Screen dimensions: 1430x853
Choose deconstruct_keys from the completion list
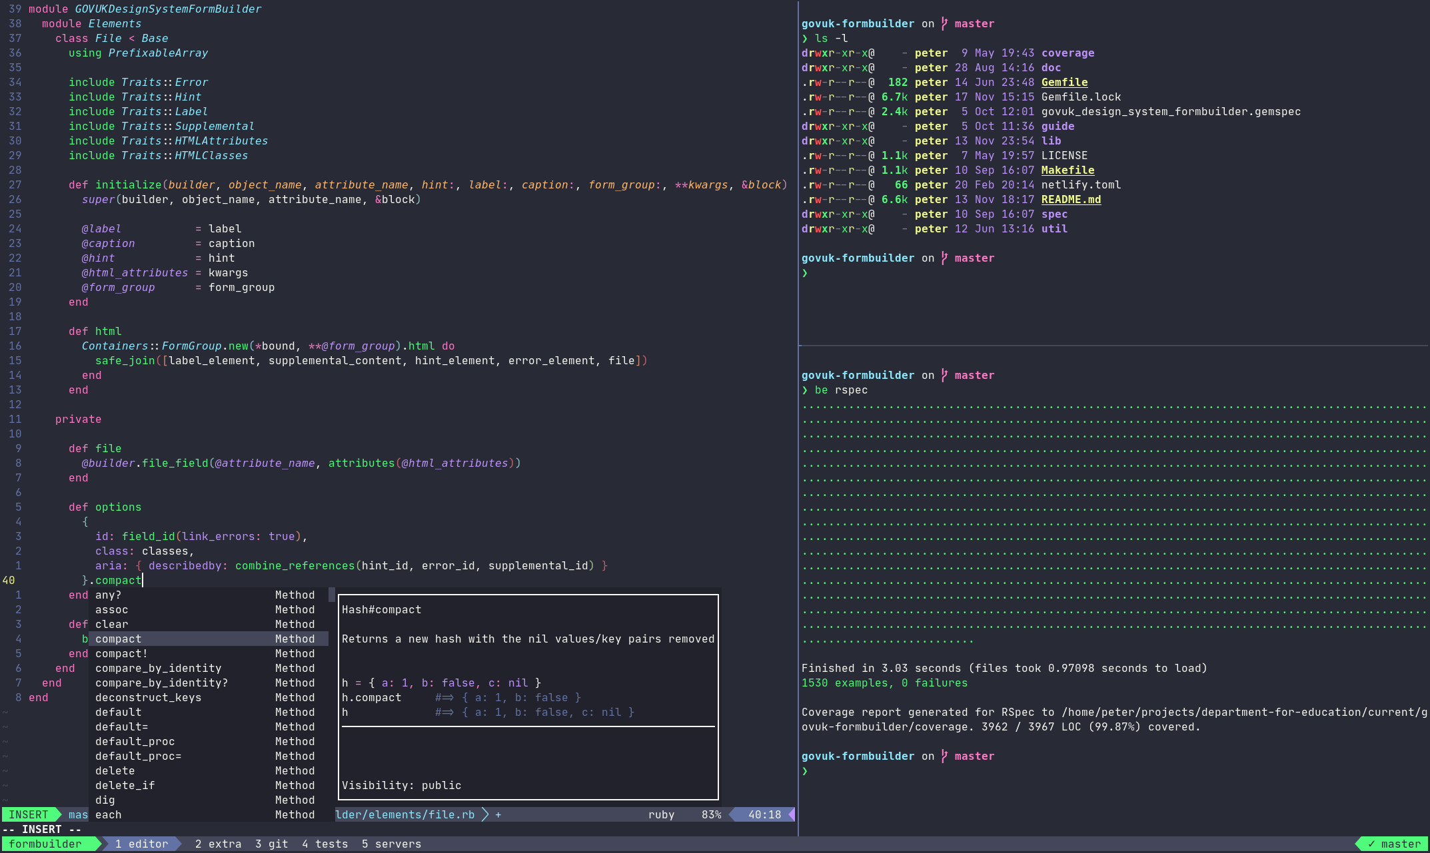148,697
